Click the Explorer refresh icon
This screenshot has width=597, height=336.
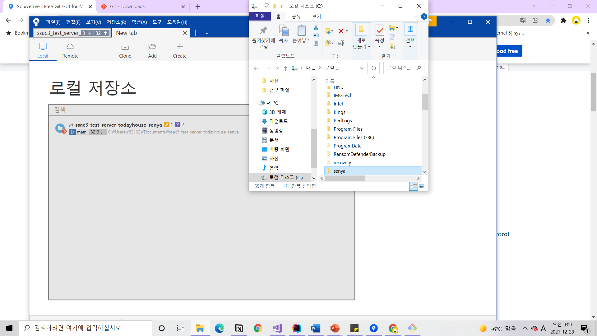click(x=373, y=68)
